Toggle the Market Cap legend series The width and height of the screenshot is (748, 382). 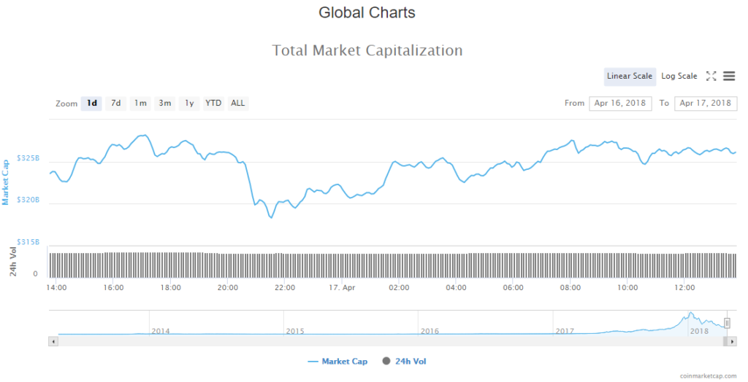click(x=338, y=361)
